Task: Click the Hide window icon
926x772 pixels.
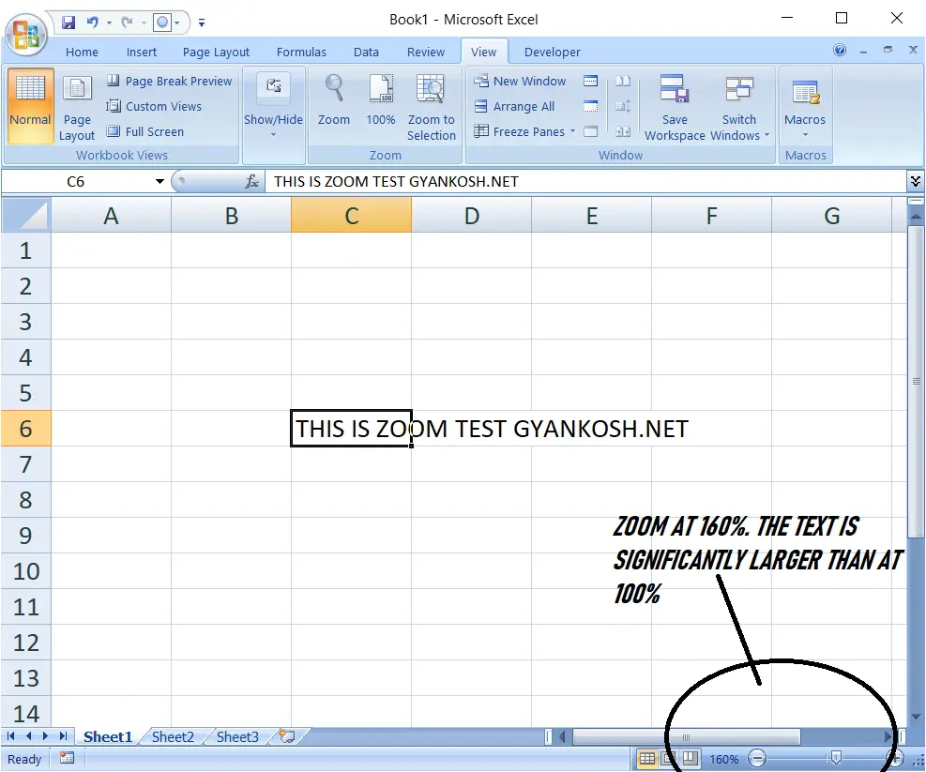Action: click(x=590, y=106)
